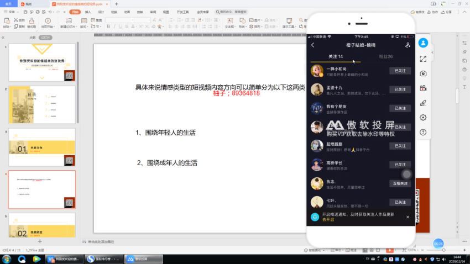Expand the paste options dropdown arrow

point(11,27)
